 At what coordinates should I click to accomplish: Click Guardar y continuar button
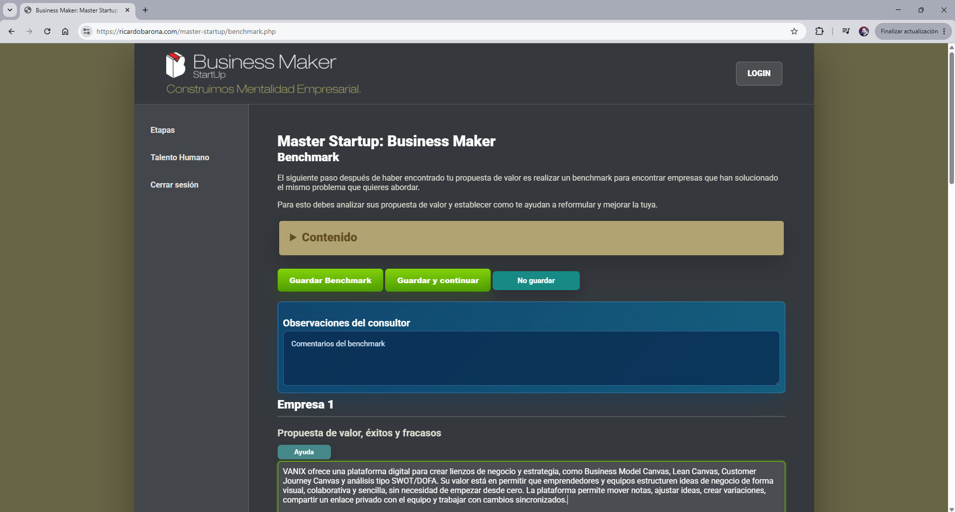point(438,280)
